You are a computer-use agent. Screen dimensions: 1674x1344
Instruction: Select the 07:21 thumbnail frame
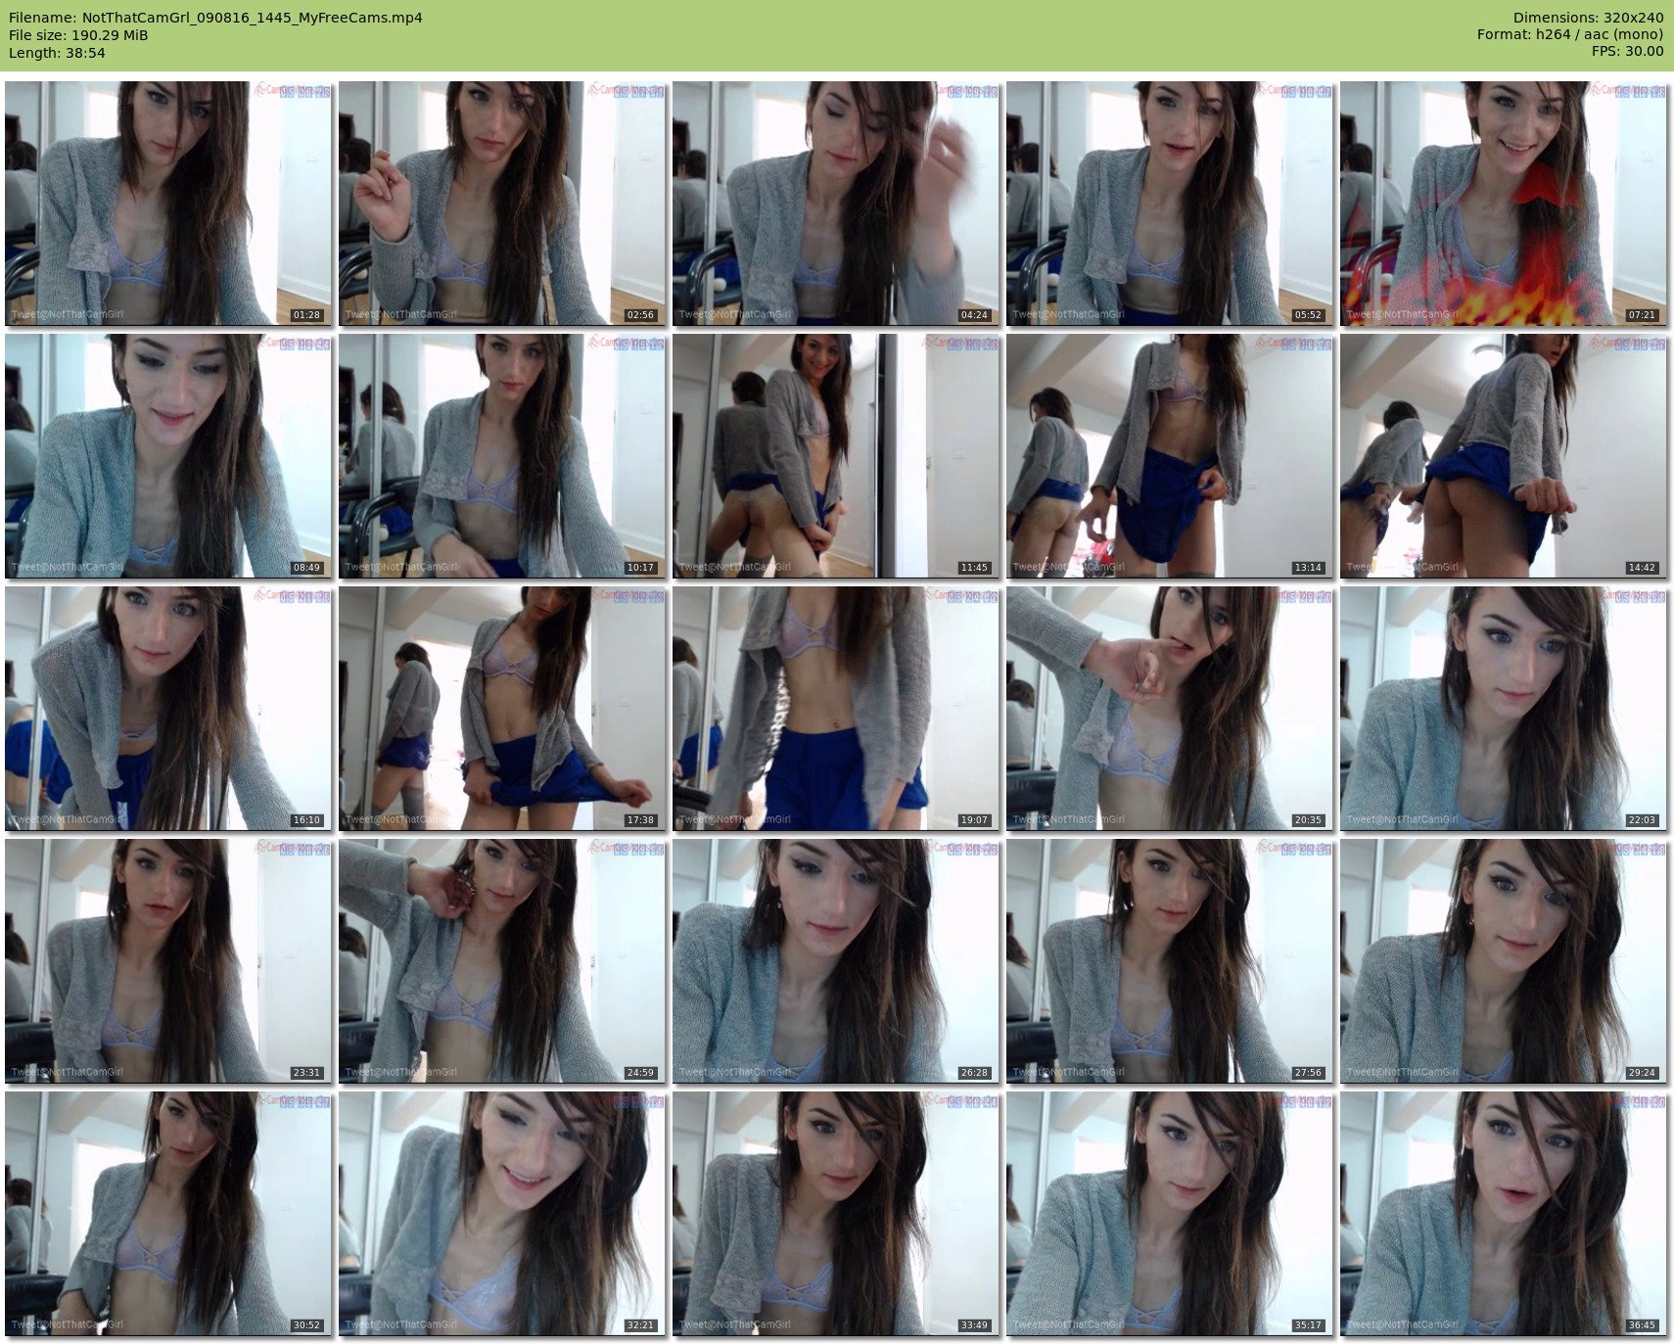point(1504,204)
